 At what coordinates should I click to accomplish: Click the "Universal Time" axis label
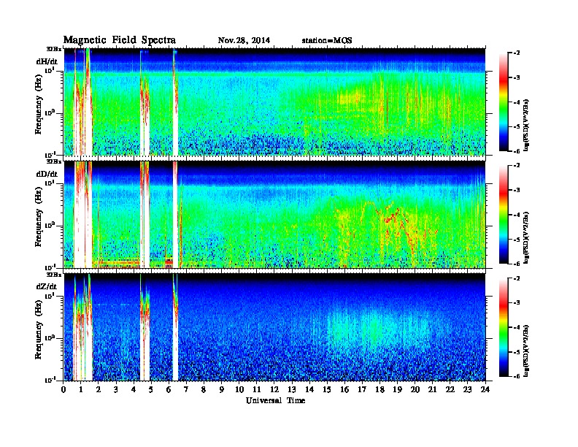click(275, 400)
